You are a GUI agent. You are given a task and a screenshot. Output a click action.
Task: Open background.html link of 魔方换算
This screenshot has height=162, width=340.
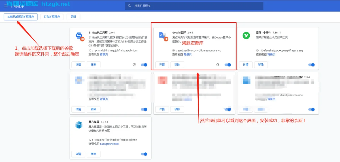(x=110, y=144)
